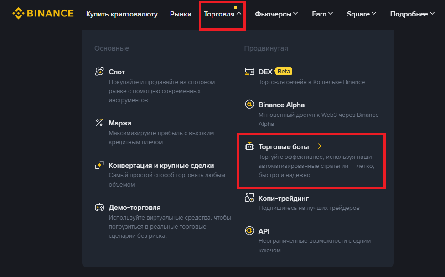The width and height of the screenshot is (445, 277).
Task: Open the Подробнее dropdown
Action: pyautogui.click(x=412, y=14)
